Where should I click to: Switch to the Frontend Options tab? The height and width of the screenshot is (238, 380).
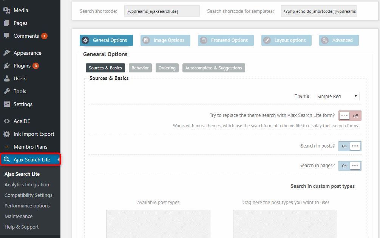[226, 40]
